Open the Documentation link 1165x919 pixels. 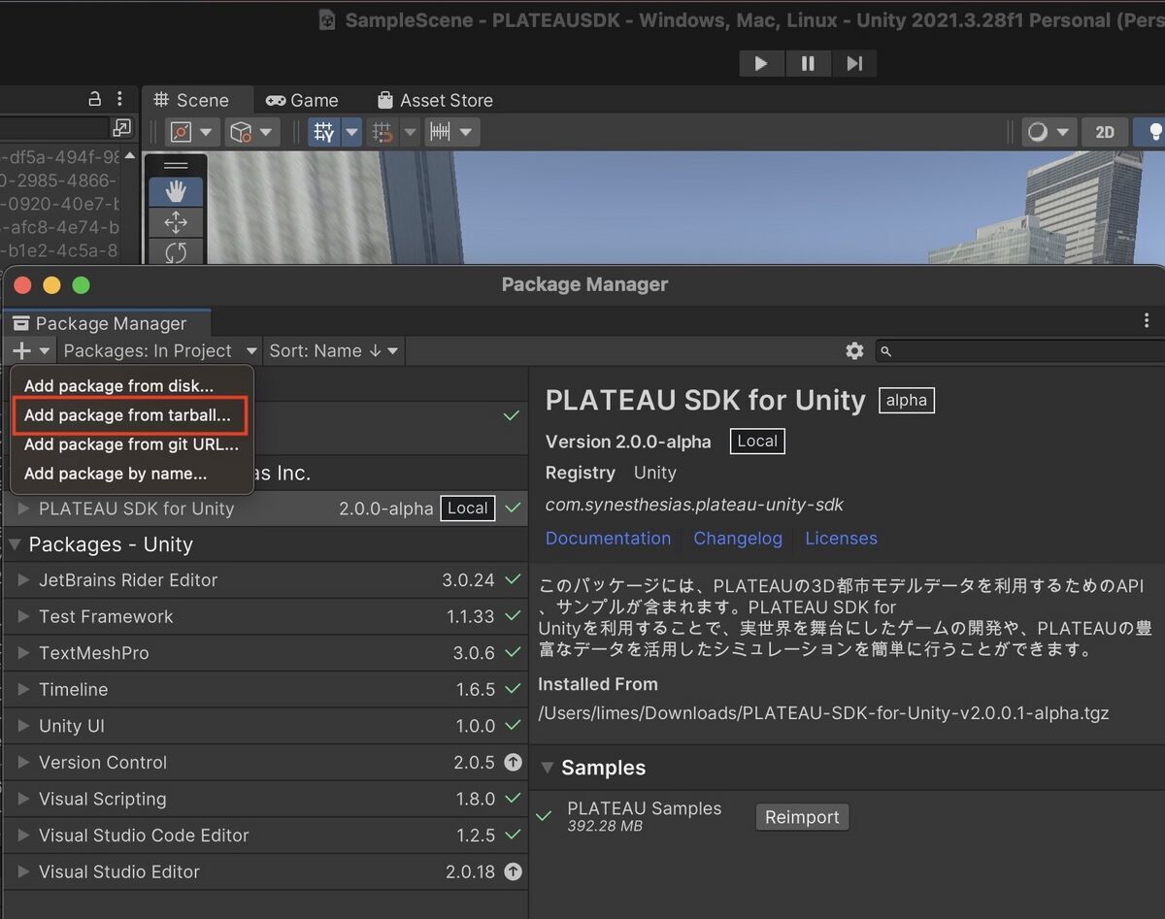(608, 539)
